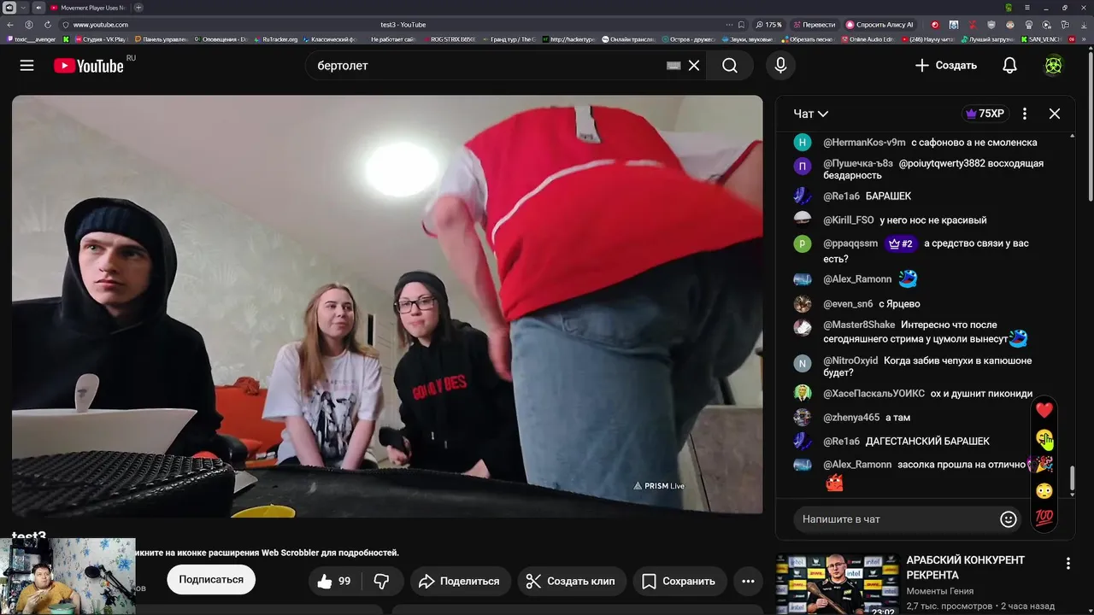Click the Поделиться share button
Viewport: 1094px width, 615px height.
(460, 581)
